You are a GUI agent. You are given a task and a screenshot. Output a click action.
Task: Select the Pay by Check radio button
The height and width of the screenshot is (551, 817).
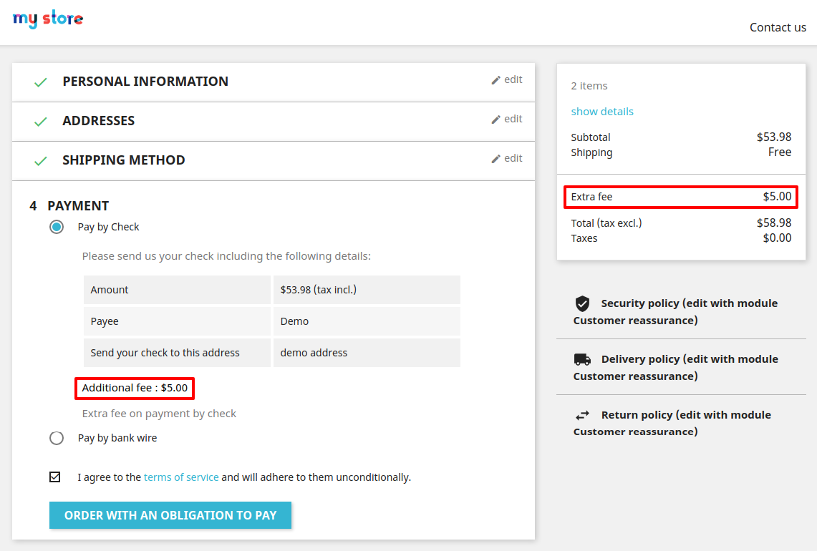click(x=57, y=227)
